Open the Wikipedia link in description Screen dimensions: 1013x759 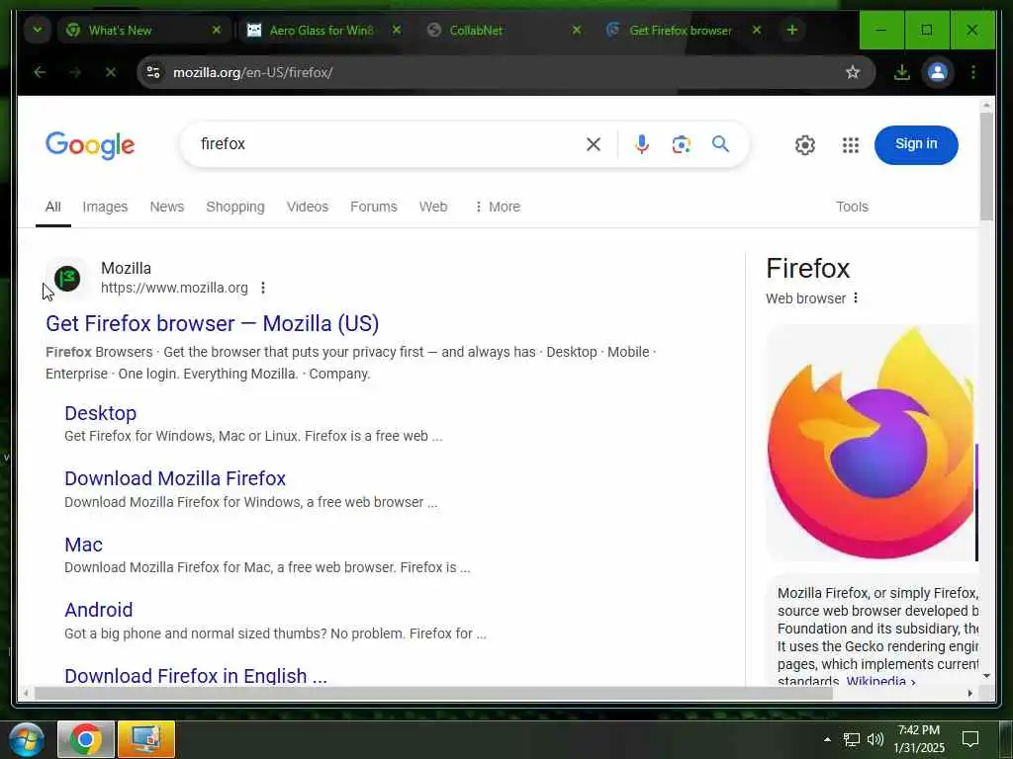coord(880,681)
